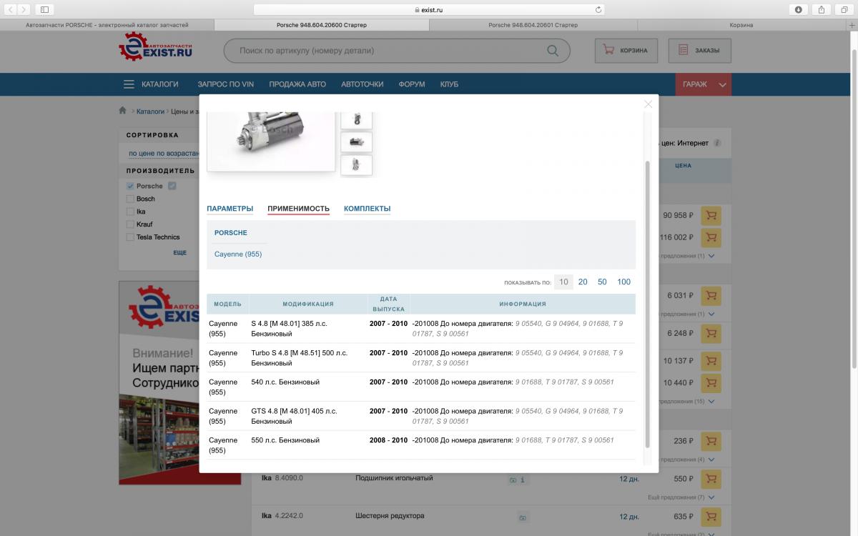Add the 6 031 ₽ item to cart
The height and width of the screenshot is (536, 858).
click(711, 295)
